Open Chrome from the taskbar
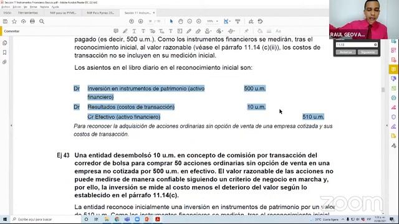 117,219
